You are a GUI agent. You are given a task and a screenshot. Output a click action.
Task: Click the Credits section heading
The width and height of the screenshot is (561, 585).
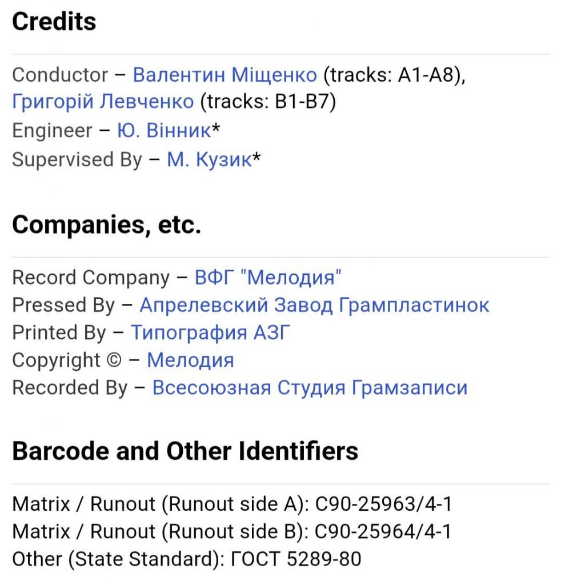click(x=54, y=22)
